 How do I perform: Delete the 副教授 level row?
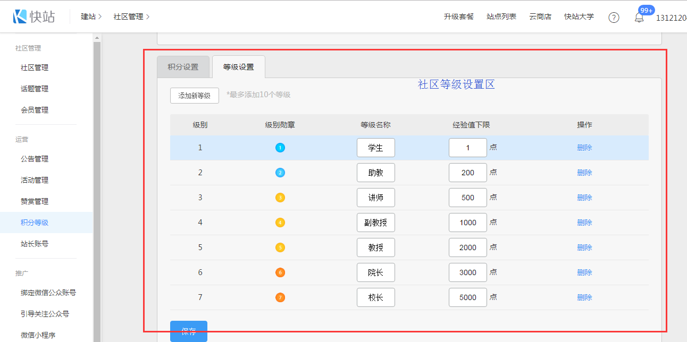pos(584,223)
